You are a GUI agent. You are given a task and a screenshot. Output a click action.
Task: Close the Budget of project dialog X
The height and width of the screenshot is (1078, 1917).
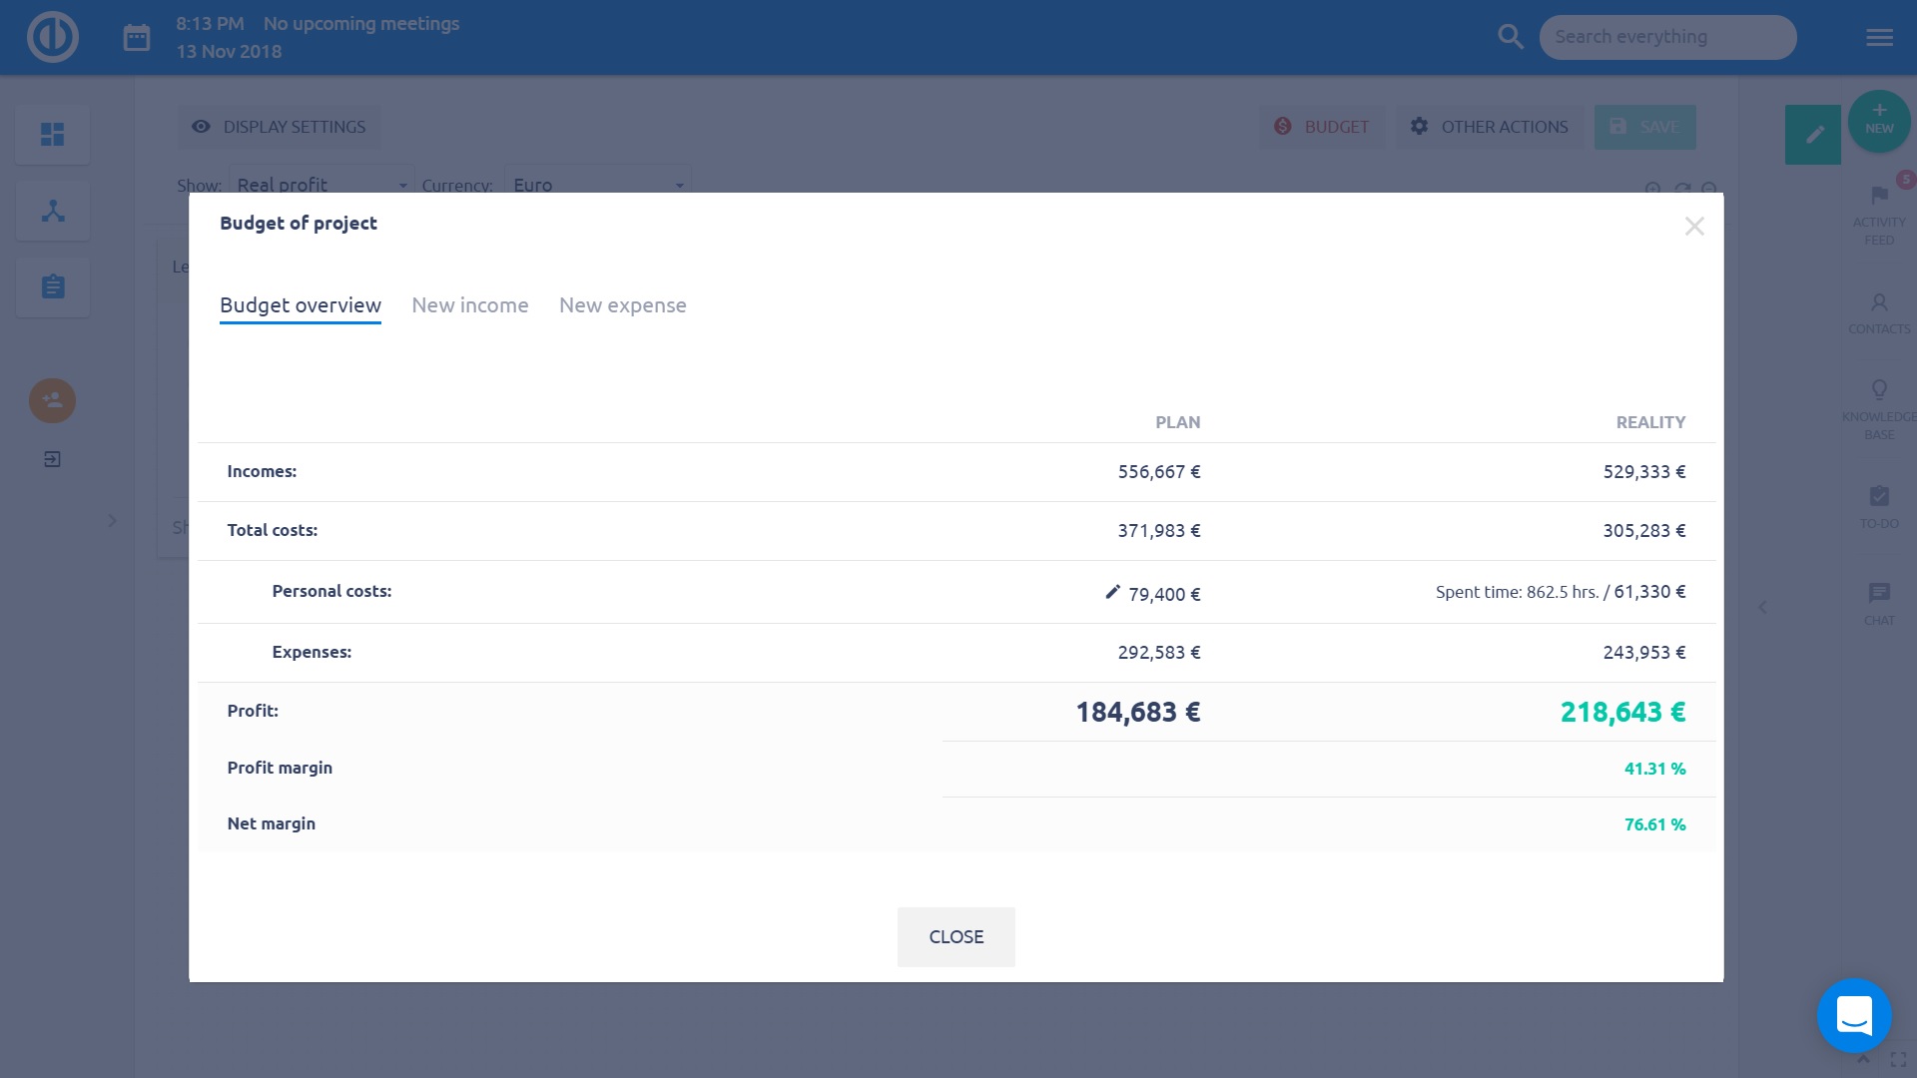click(1694, 227)
